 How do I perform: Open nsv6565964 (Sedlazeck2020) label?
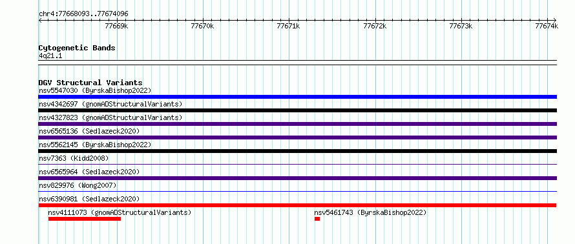coord(89,172)
